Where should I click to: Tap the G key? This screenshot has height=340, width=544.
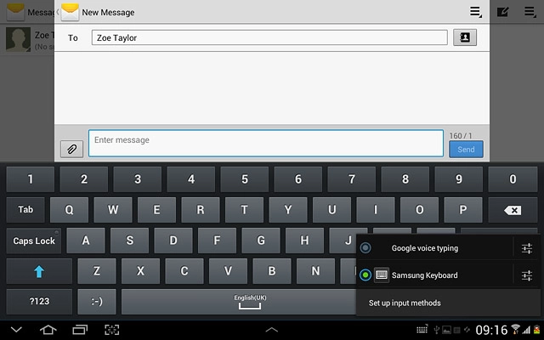click(261, 241)
